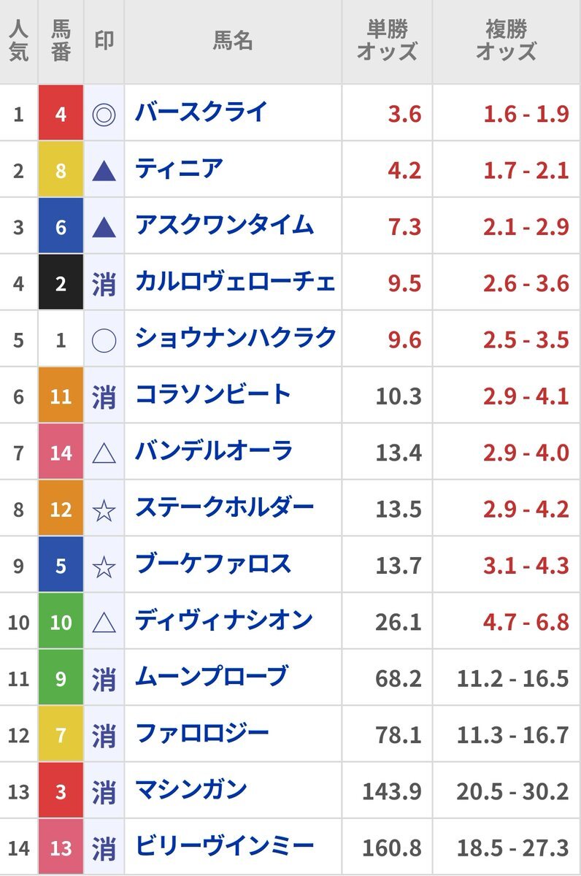
Task: Click the red number 4 horse badge
Action: click(61, 115)
